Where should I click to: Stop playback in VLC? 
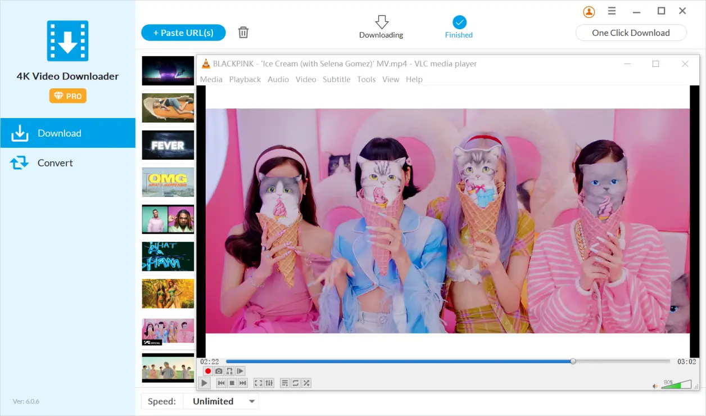click(x=232, y=383)
